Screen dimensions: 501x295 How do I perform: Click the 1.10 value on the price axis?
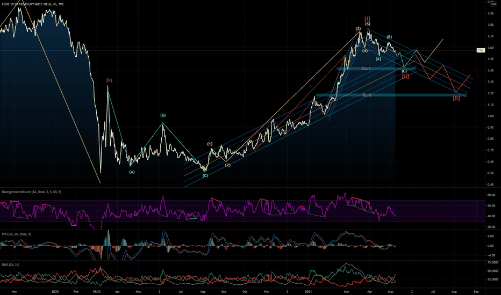[x=491, y=105]
